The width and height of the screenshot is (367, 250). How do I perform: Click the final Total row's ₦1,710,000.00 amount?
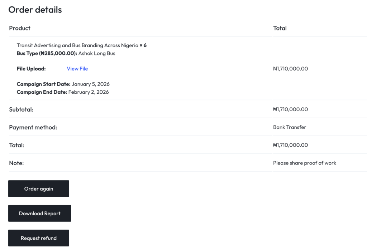pos(290,145)
